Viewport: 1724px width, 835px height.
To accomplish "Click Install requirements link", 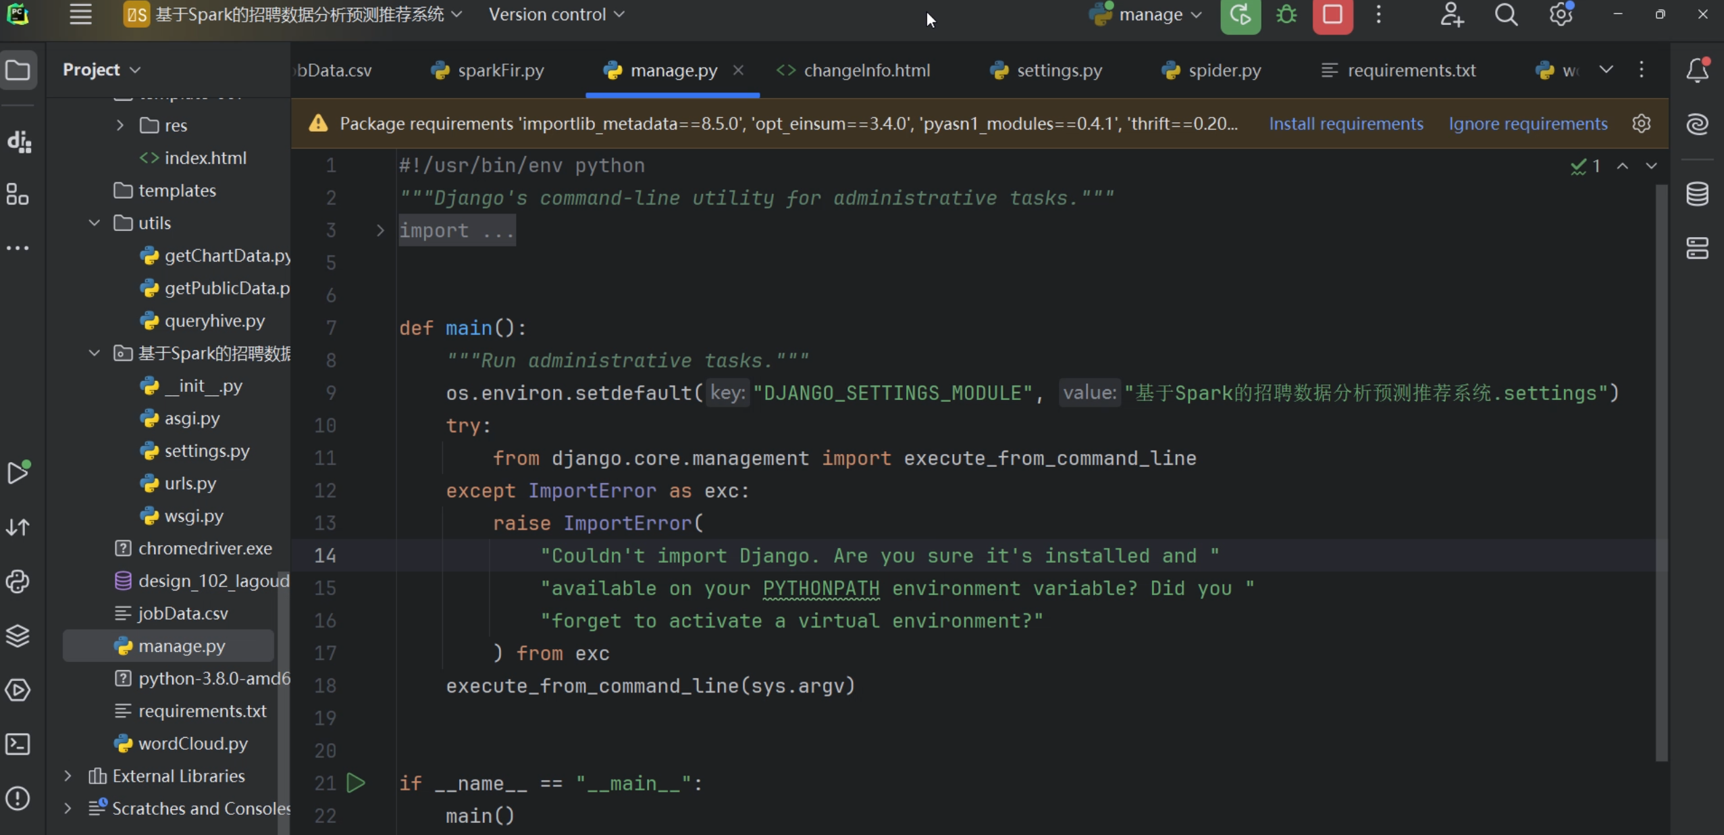I will pos(1346,124).
